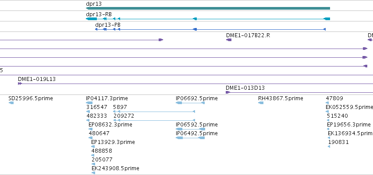
Task: Select the 480647 feature label
Action: [99, 133]
